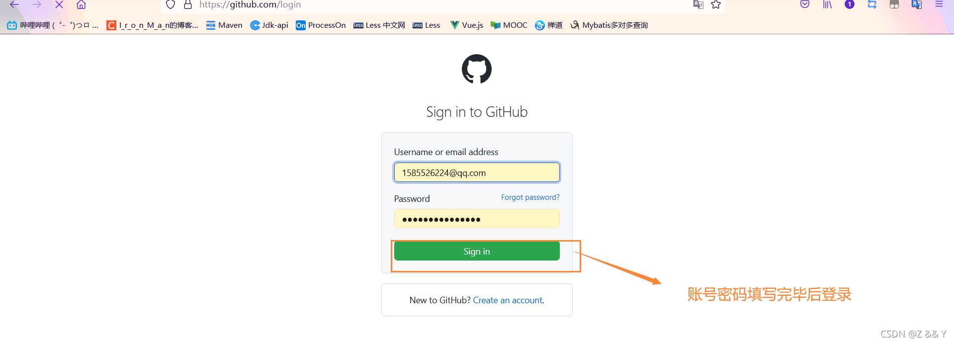Screen dimensions: 954x343
Task: Open the Vue.js bookmark
Action: pos(466,25)
